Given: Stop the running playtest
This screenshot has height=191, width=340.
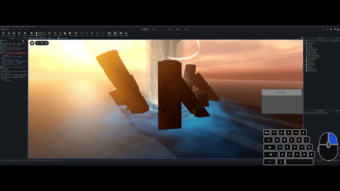Looking at the screenshot, I should point(19,29).
